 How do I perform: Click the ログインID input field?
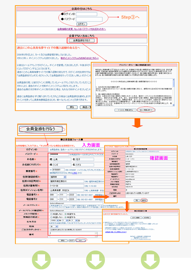[x=86, y=14]
